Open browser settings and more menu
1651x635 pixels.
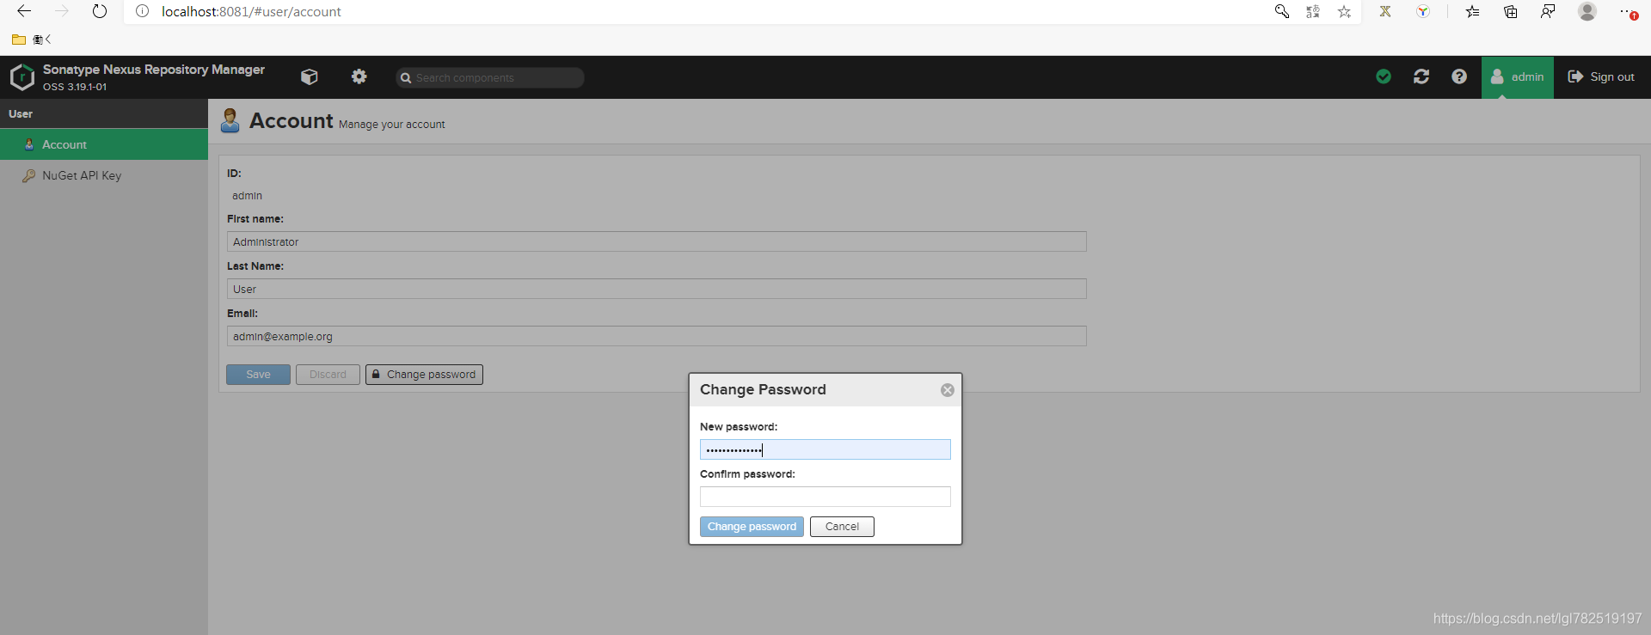coord(1628,11)
